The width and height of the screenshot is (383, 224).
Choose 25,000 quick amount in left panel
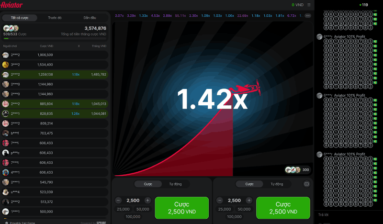[x=123, y=209]
